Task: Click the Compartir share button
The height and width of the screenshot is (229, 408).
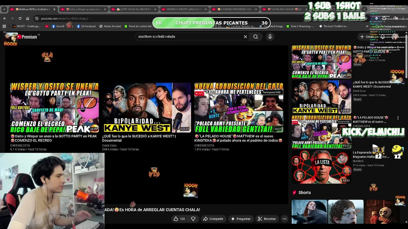Action: (x=213, y=219)
